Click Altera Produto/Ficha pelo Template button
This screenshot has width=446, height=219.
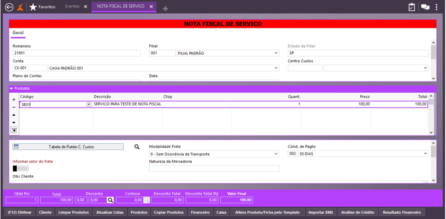267,212
